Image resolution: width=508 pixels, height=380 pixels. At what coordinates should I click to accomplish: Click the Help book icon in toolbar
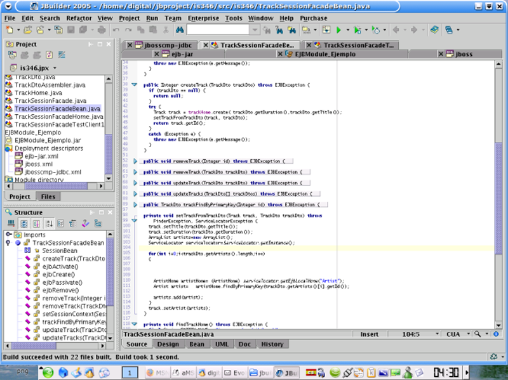[x=434, y=30]
